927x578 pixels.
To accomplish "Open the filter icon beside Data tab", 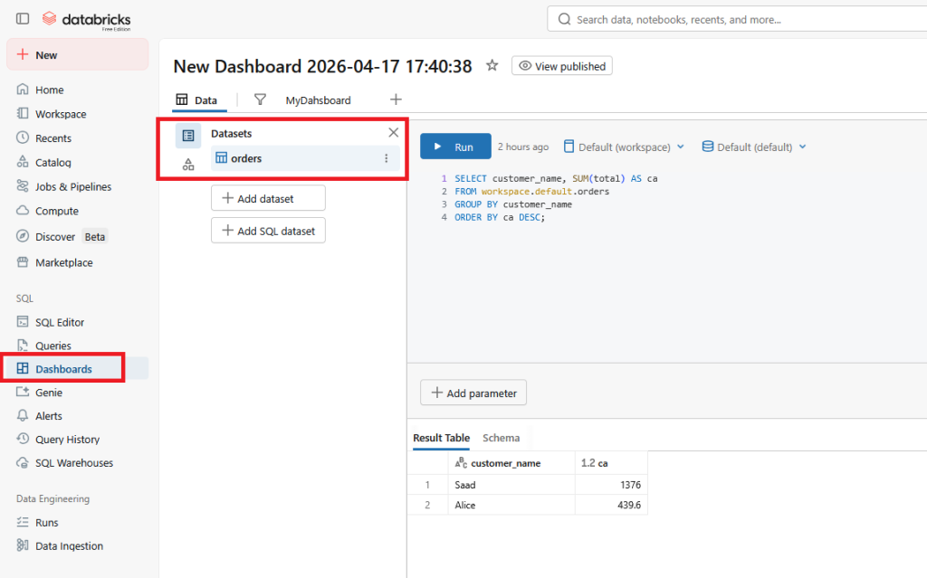I will [x=260, y=100].
